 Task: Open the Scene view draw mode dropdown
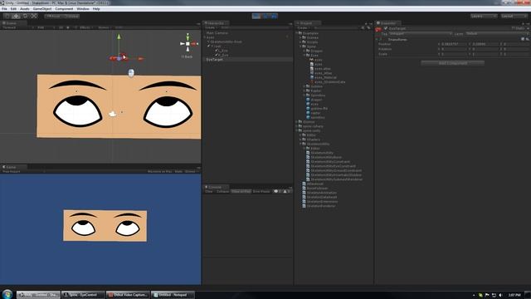click(17, 27)
